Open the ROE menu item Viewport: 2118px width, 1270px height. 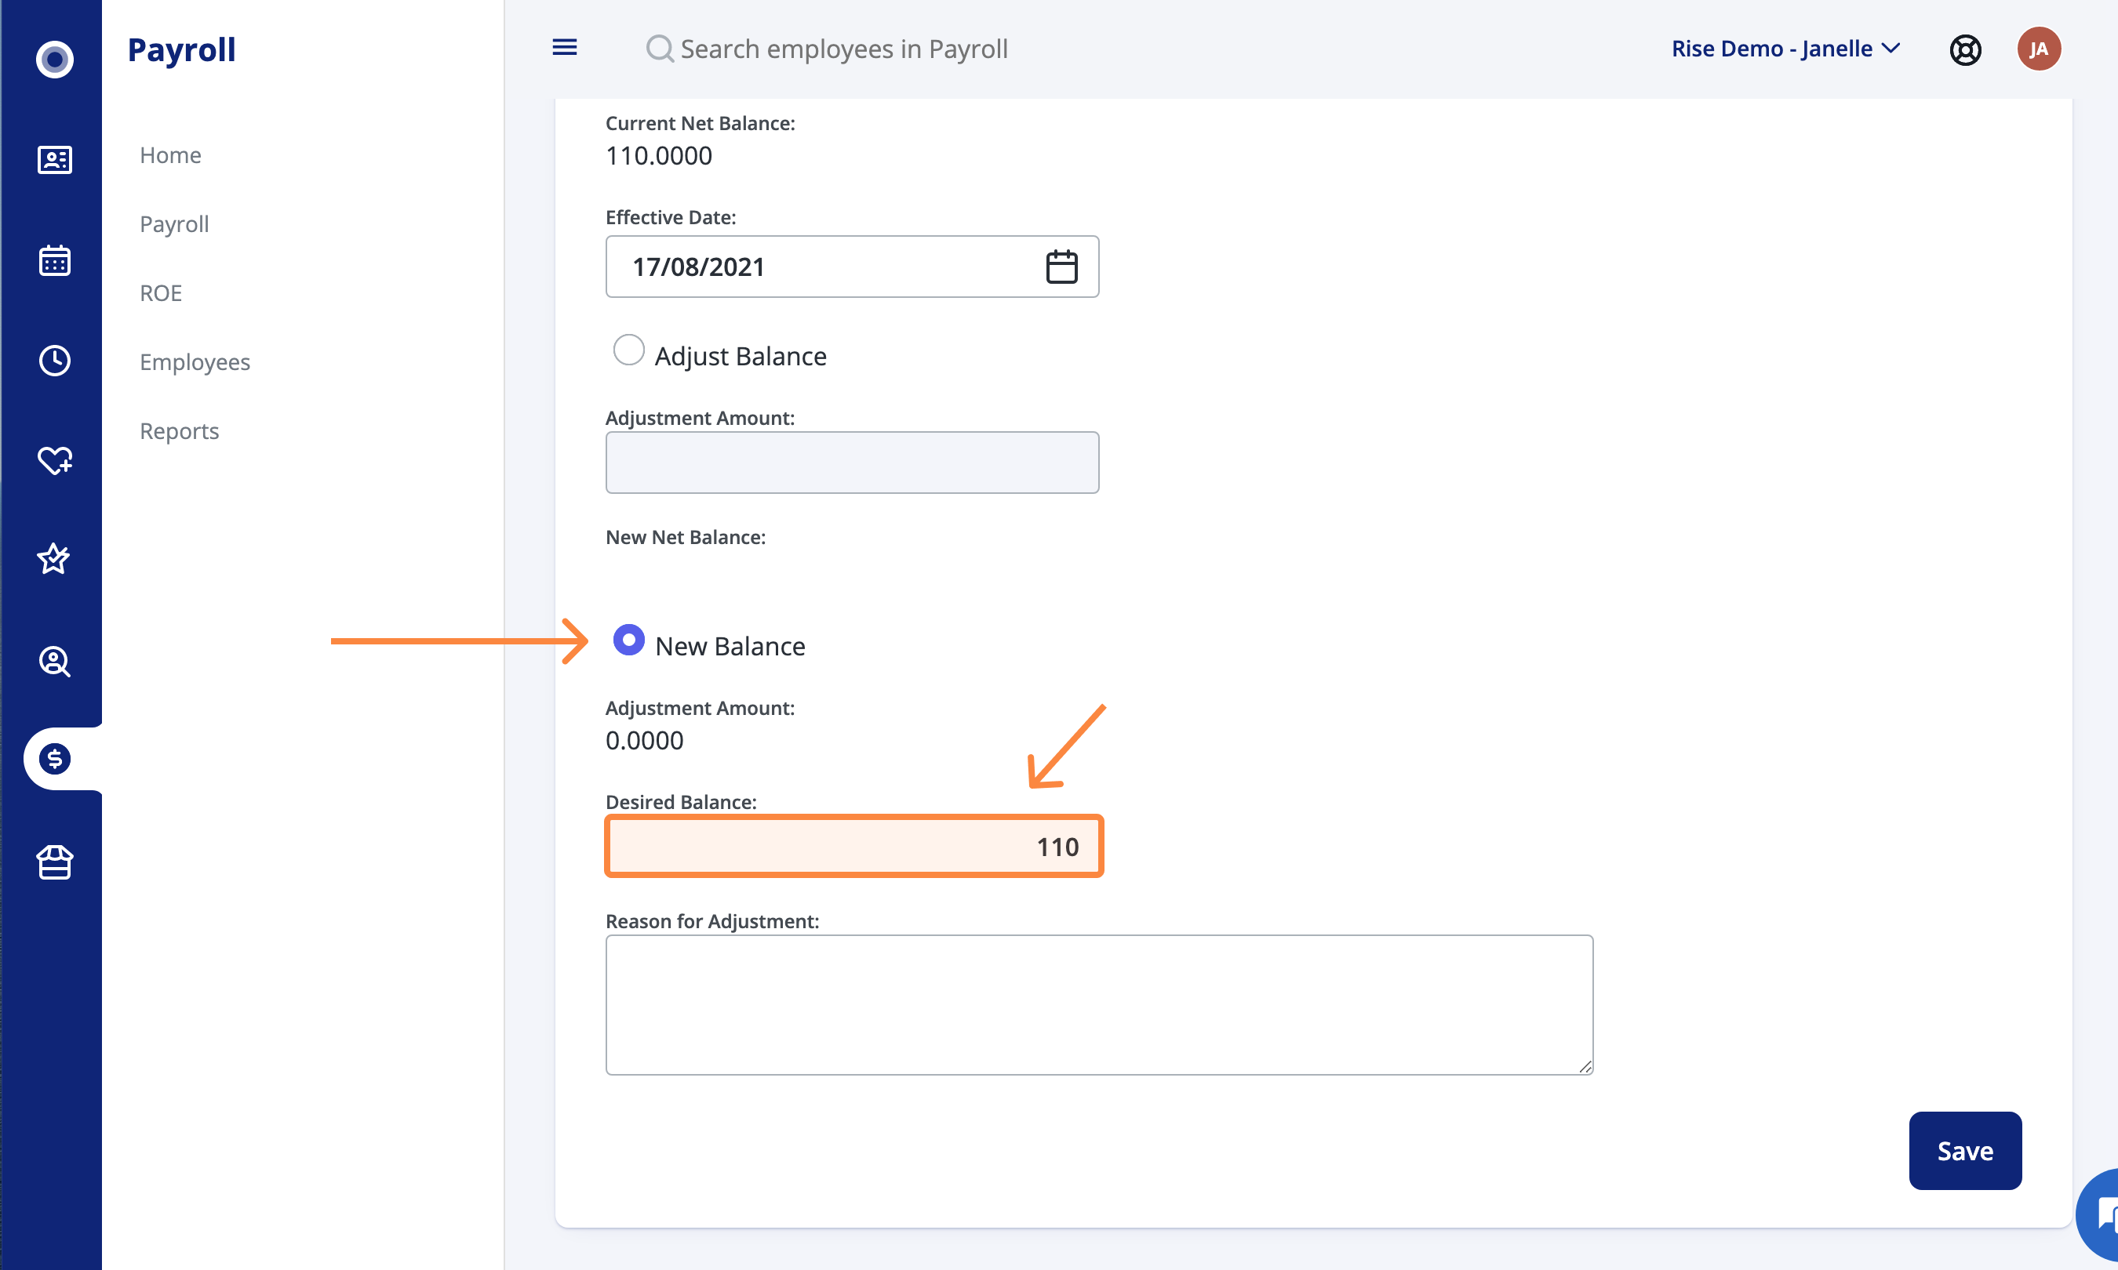(161, 292)
